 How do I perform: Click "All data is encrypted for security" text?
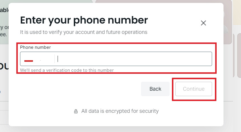pos(120,111)
